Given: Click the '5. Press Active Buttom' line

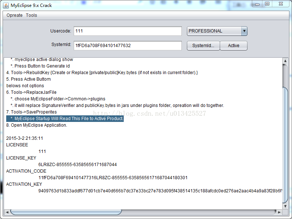Looking at the screenshot, I should 28,79.
